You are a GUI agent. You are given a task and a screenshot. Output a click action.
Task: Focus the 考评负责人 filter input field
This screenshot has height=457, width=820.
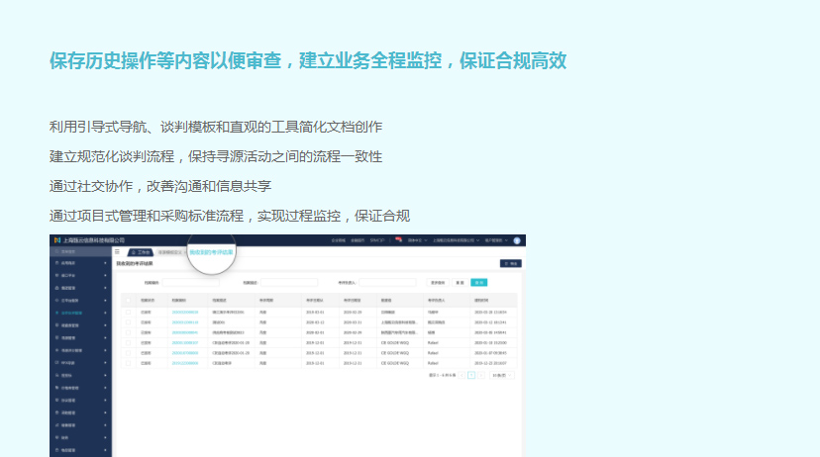coord(387,283)
